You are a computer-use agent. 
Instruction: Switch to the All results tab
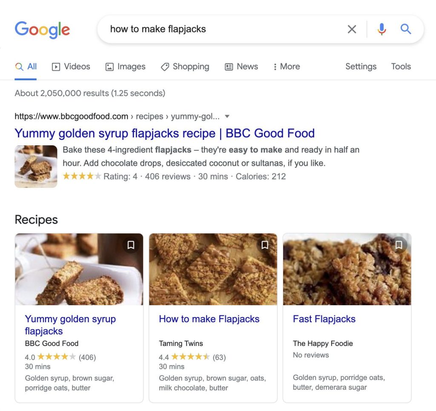click(x=26, y=66)
